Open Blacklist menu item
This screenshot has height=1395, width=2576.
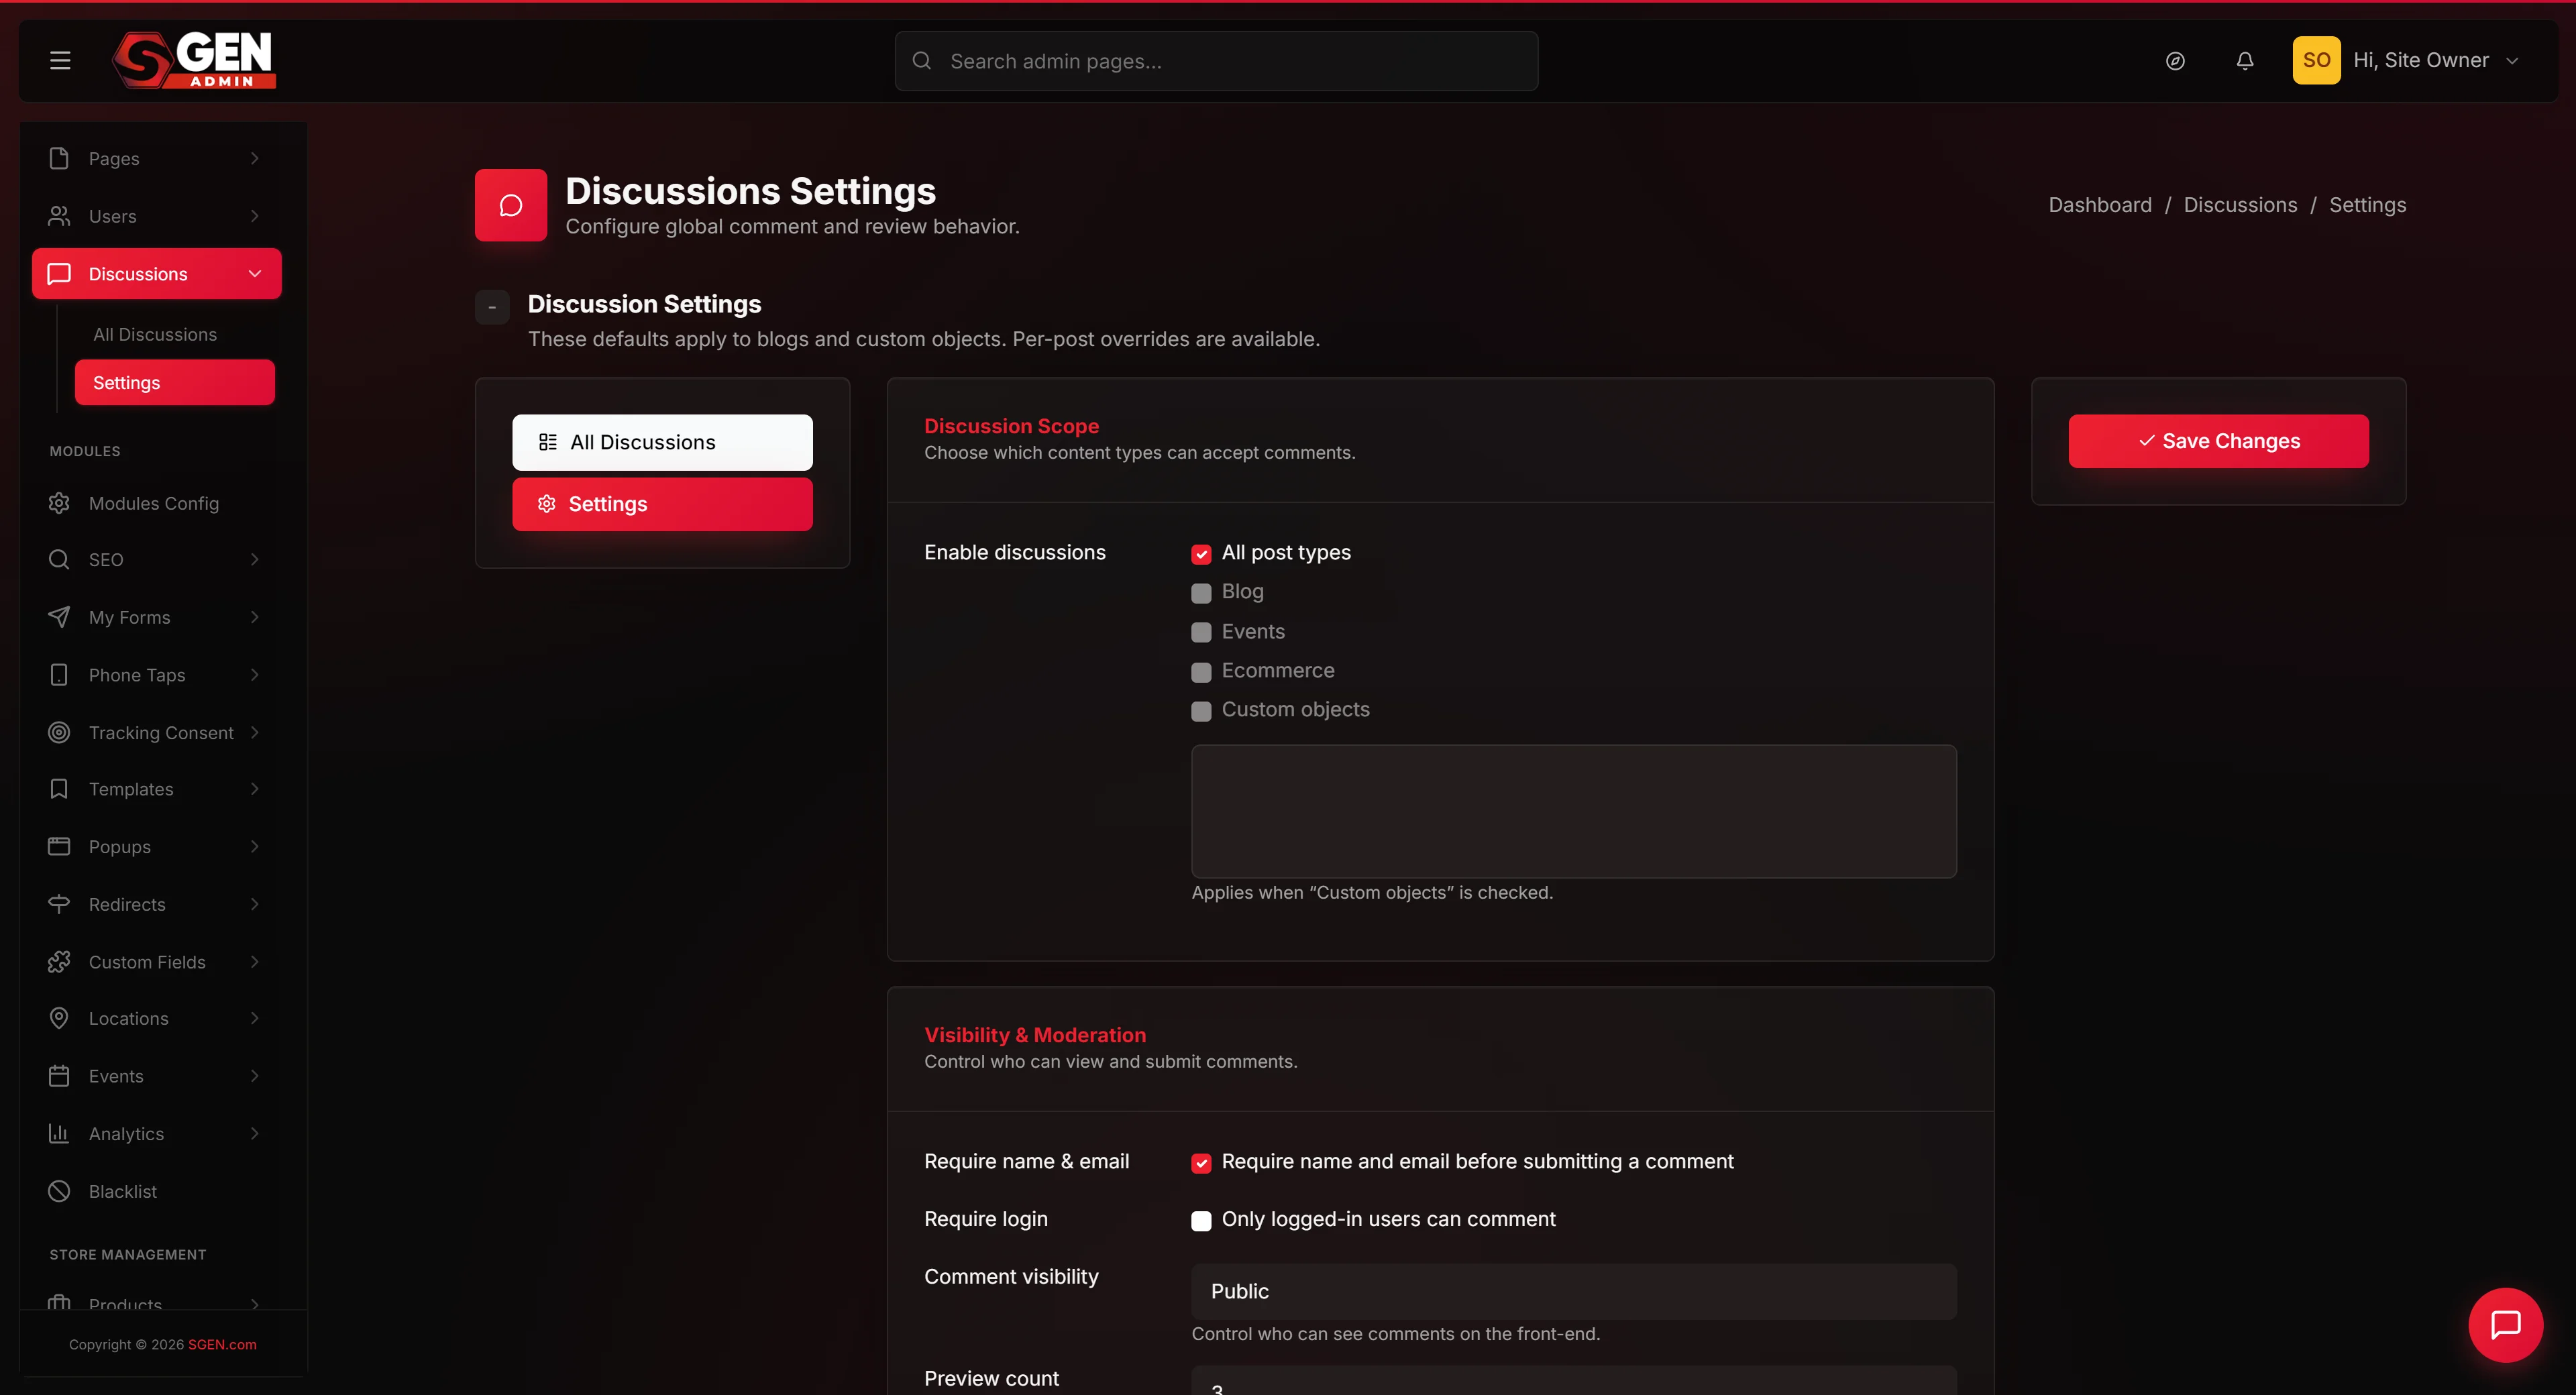(x=123, y=1191)
